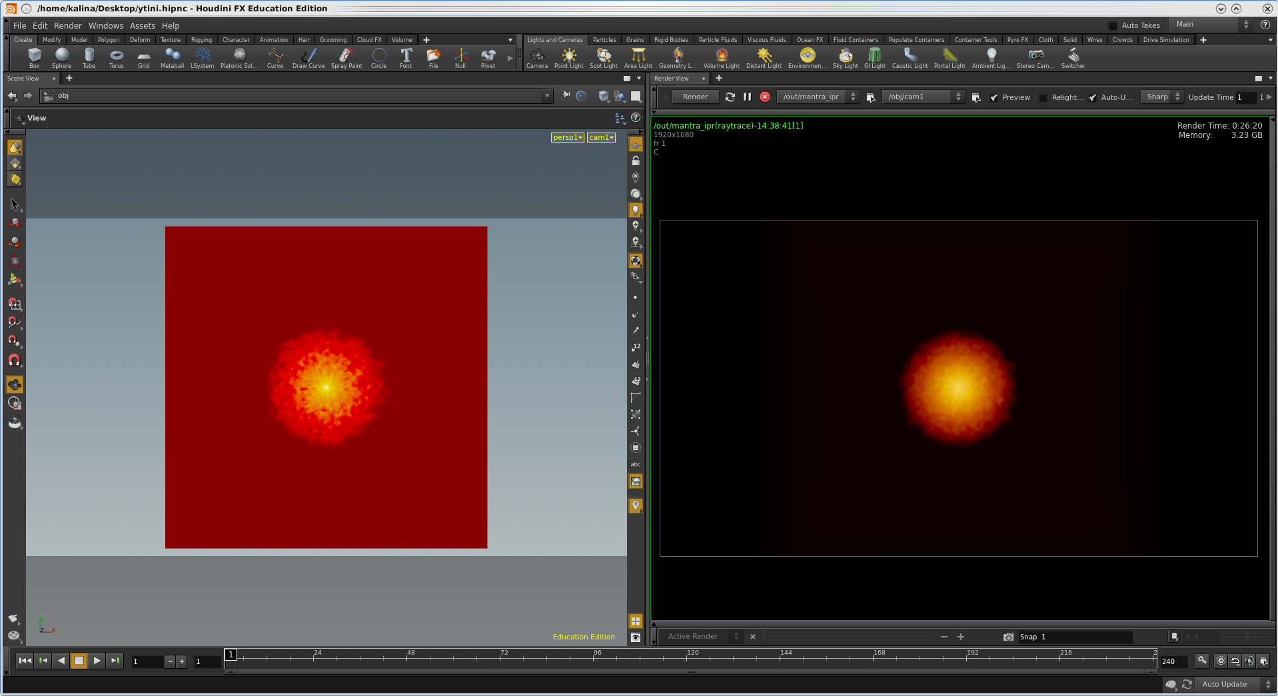Click frame 120 on the timeline
Image resolution: width=1278 pixels, height=696 pixels.
point(688,657)
